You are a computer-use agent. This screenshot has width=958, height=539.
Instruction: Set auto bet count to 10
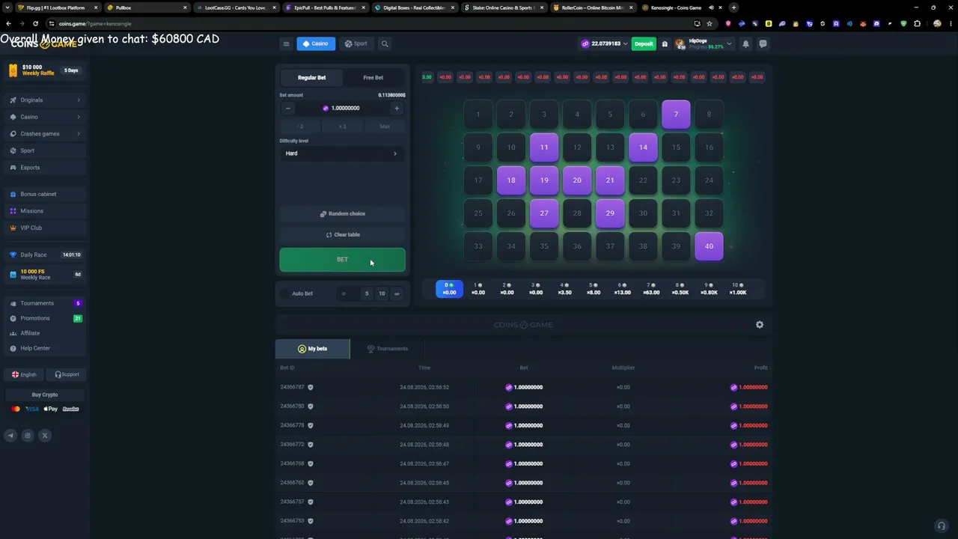click(382, 293)
